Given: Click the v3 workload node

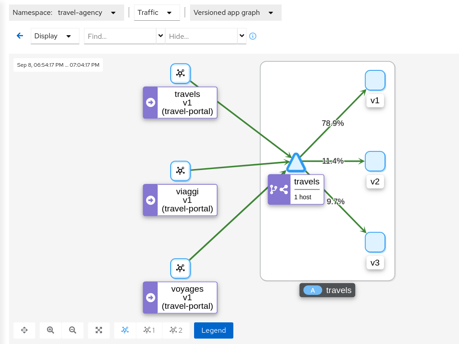Looking at the screenshot, I should tap(375, 242).
